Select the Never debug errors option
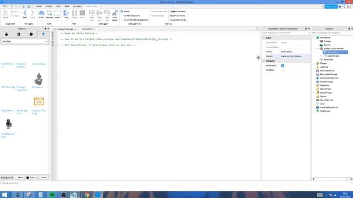This screenshot has width=353, height=198. pyautogui.click(x=125, y=11)
